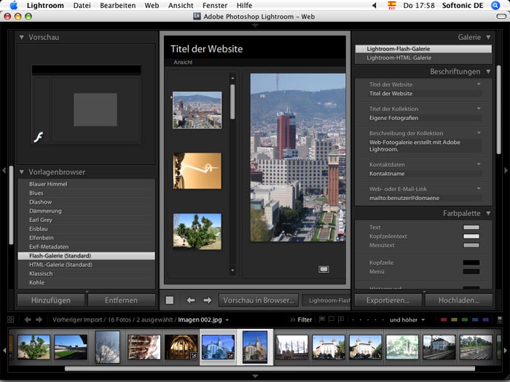Open Beschreibung der Kollektion presets dropdown
Screen dimensions: 510x382
coord(479,133)
